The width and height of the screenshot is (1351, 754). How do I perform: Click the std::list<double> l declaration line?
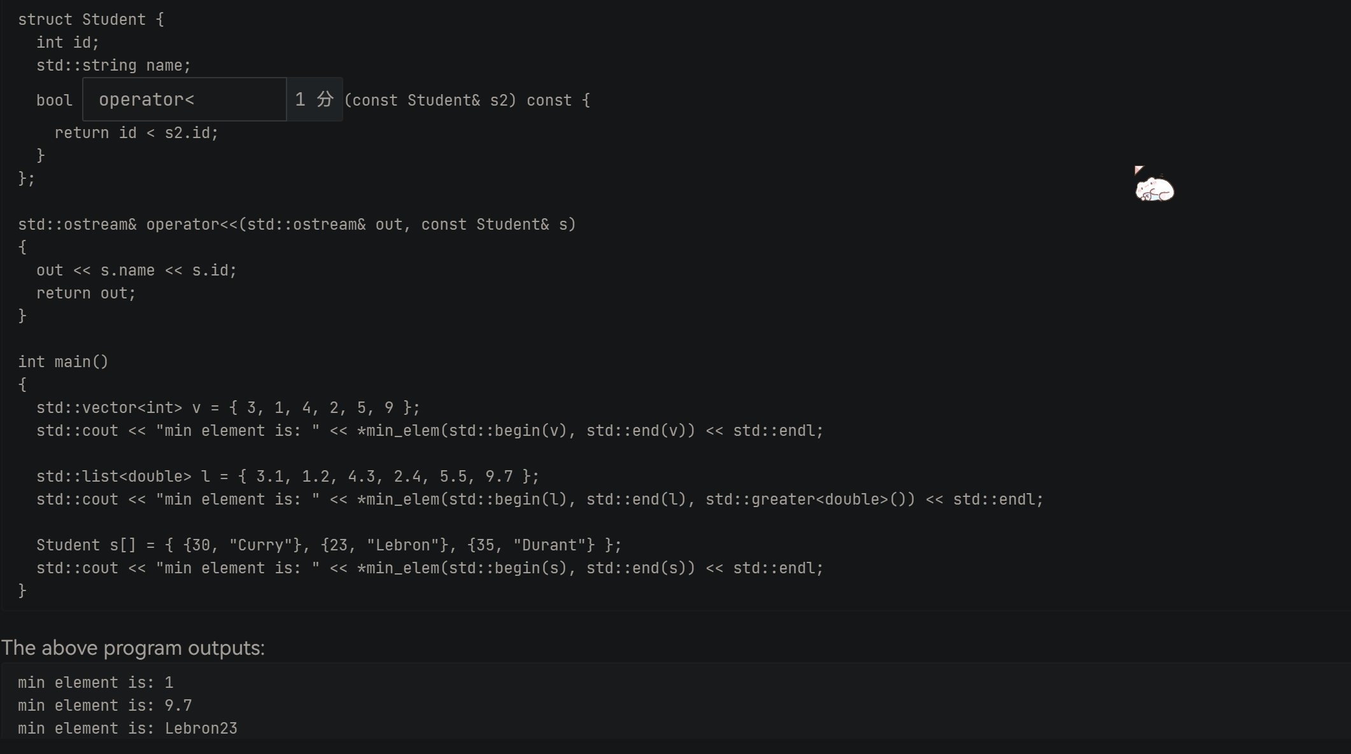pos(287,477)
